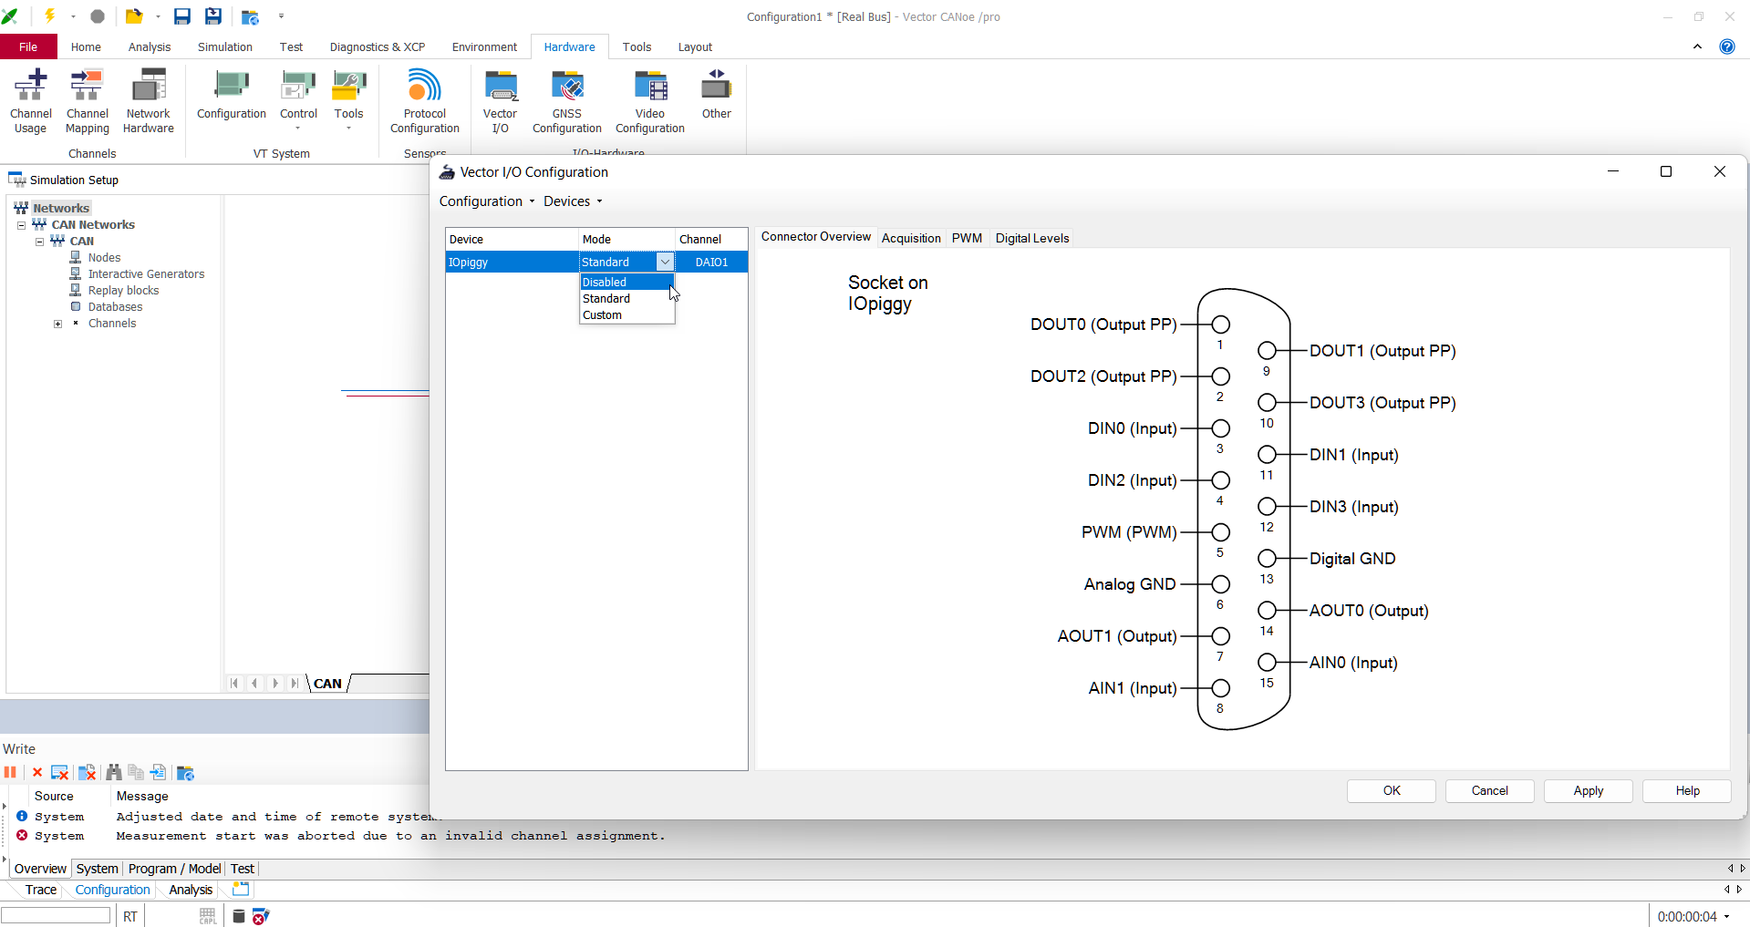Clear the Write window with red X
Image resolution: width=1750 pixels, height=927 pixels.
(37, 773)
